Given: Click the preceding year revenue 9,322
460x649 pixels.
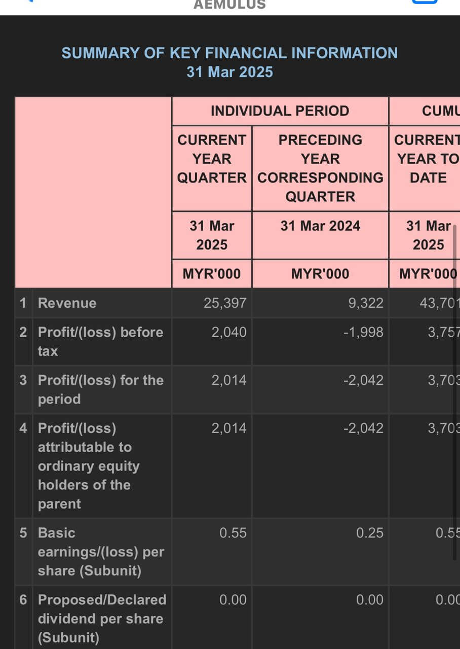Looking at the screenshot, I should 366,303.
